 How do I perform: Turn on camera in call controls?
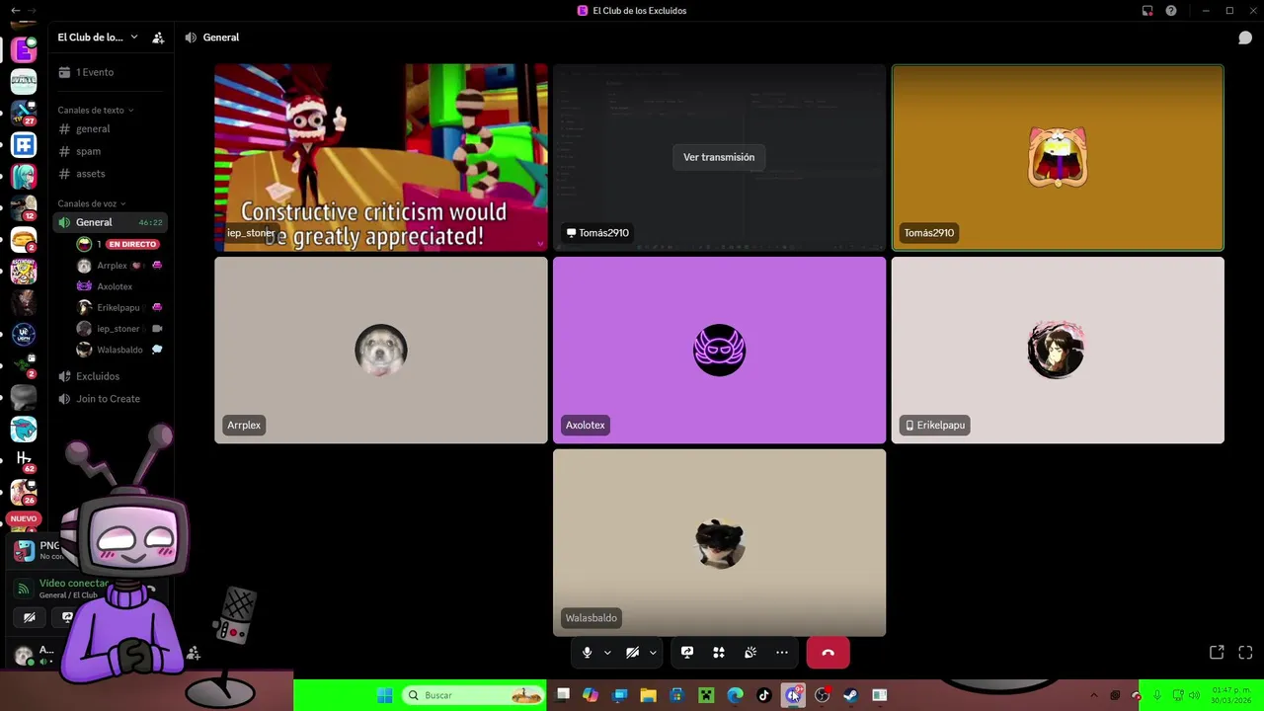(x=633, y=653)
